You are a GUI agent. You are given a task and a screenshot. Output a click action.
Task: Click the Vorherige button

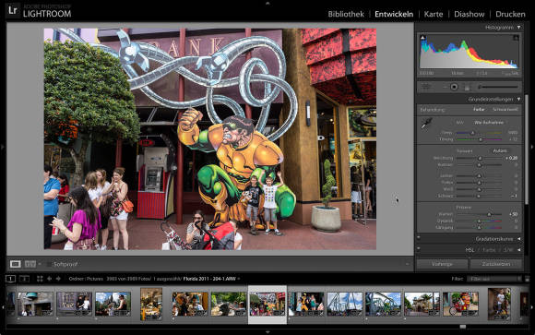point(442,264)
